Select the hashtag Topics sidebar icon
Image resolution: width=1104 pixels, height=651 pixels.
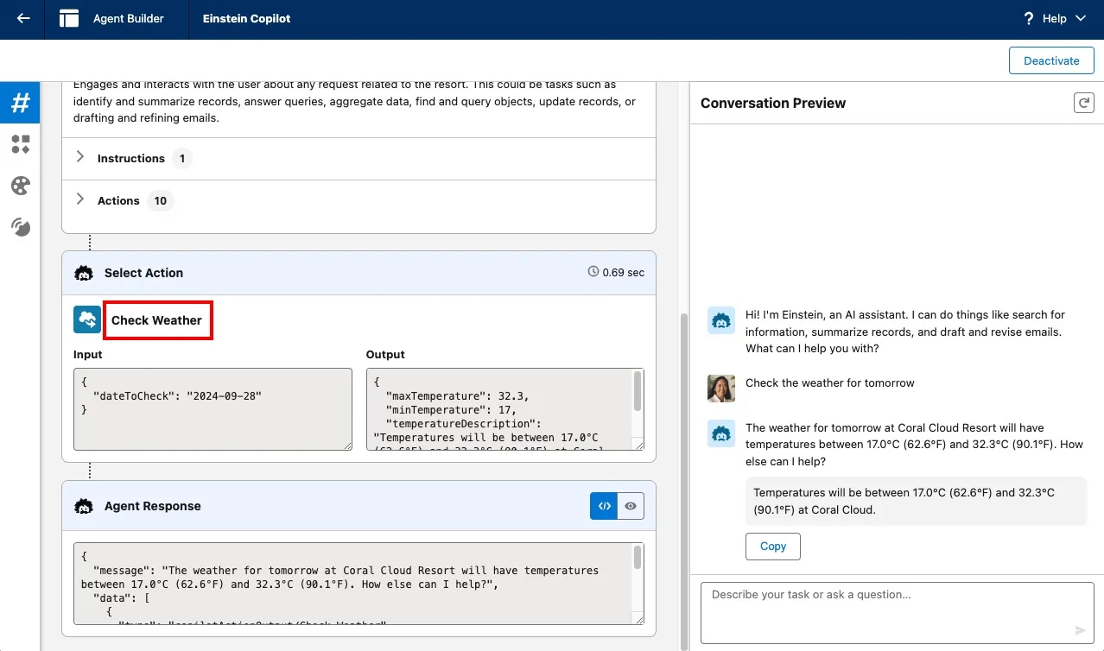20,104
